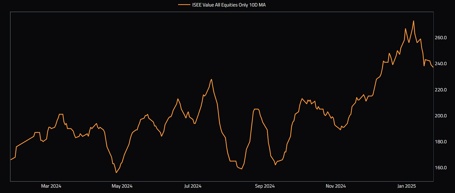Select the 'Mar 2024' x-axis label

tap(51, 186)
